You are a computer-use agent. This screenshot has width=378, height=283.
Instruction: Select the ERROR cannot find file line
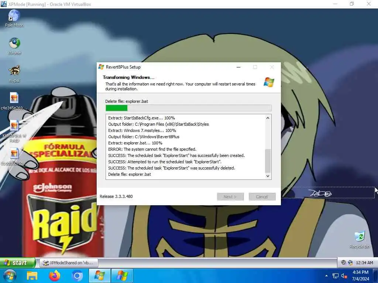coord(152,149)
